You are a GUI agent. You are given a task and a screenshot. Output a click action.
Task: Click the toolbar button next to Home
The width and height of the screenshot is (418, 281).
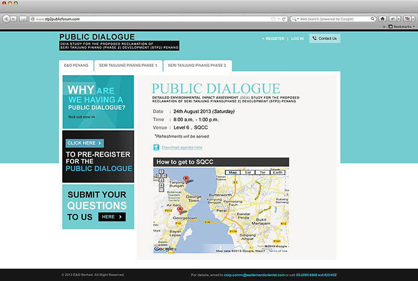[x=393, y=19]
